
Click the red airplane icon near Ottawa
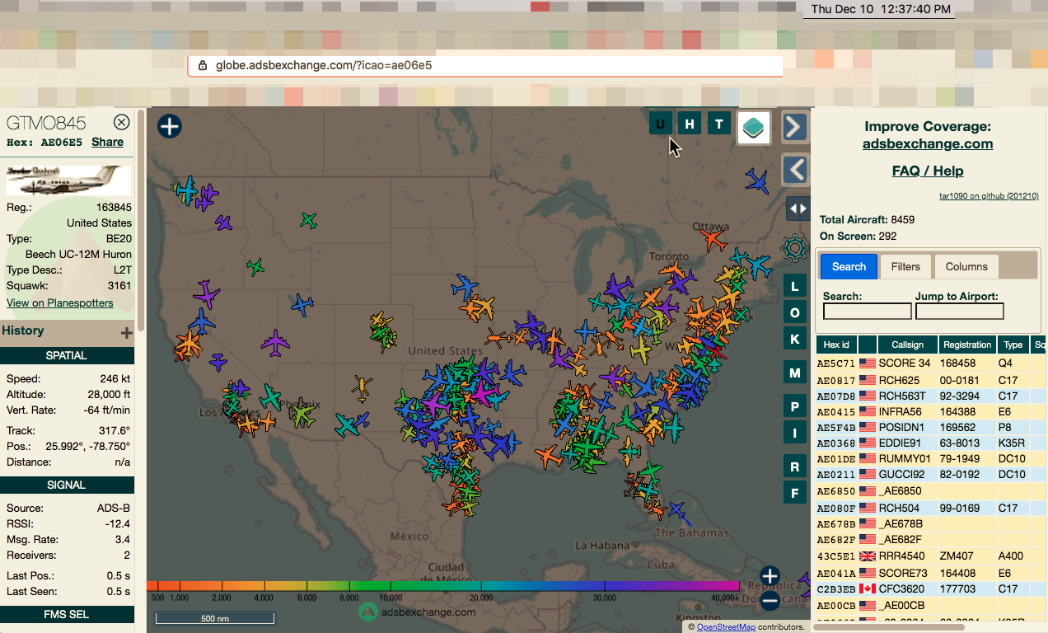point(713,240)
